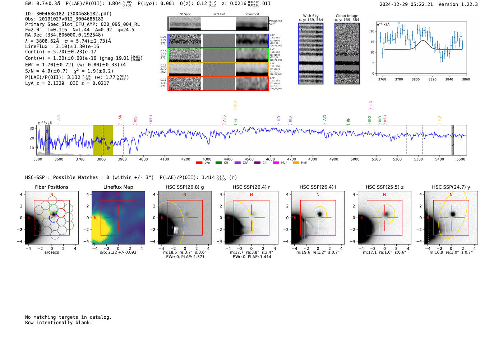Click the With Sky fiber image
The image size is (503, 342).
[311, 53]
